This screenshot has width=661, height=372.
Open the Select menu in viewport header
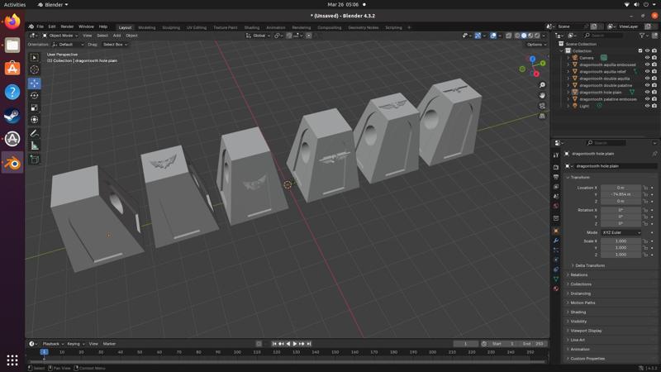click(x=102, y=36)
